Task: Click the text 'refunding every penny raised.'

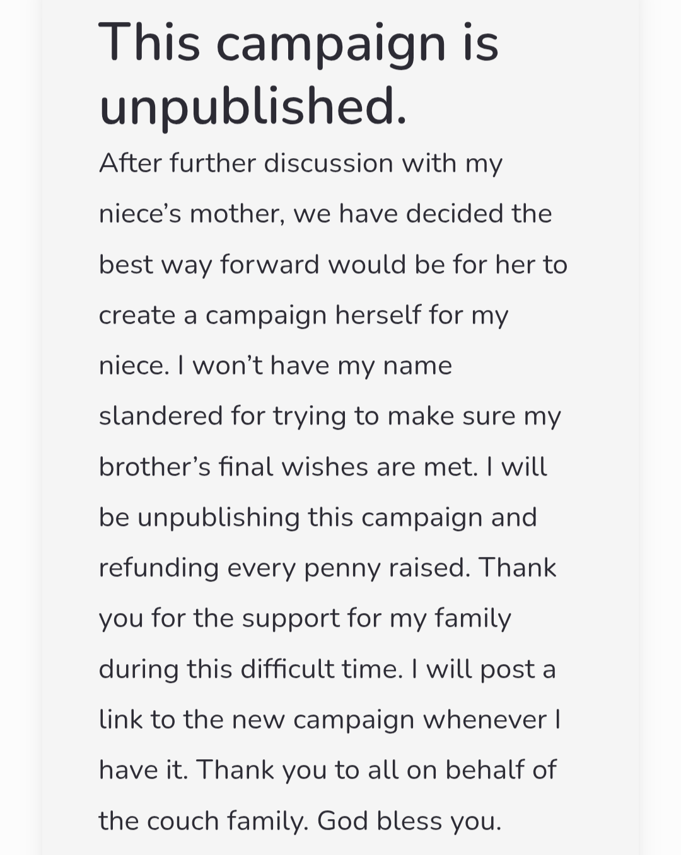Action: coord(285,568)
